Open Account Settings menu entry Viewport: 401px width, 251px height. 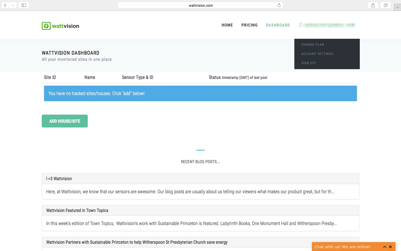click(317, 54)
